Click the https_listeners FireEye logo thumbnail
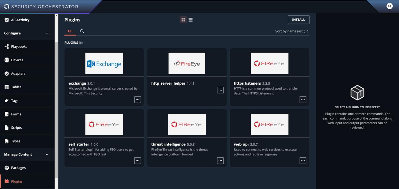Image resolution: width=399 pixels, height=189 pixels. (x=269, y=63)
